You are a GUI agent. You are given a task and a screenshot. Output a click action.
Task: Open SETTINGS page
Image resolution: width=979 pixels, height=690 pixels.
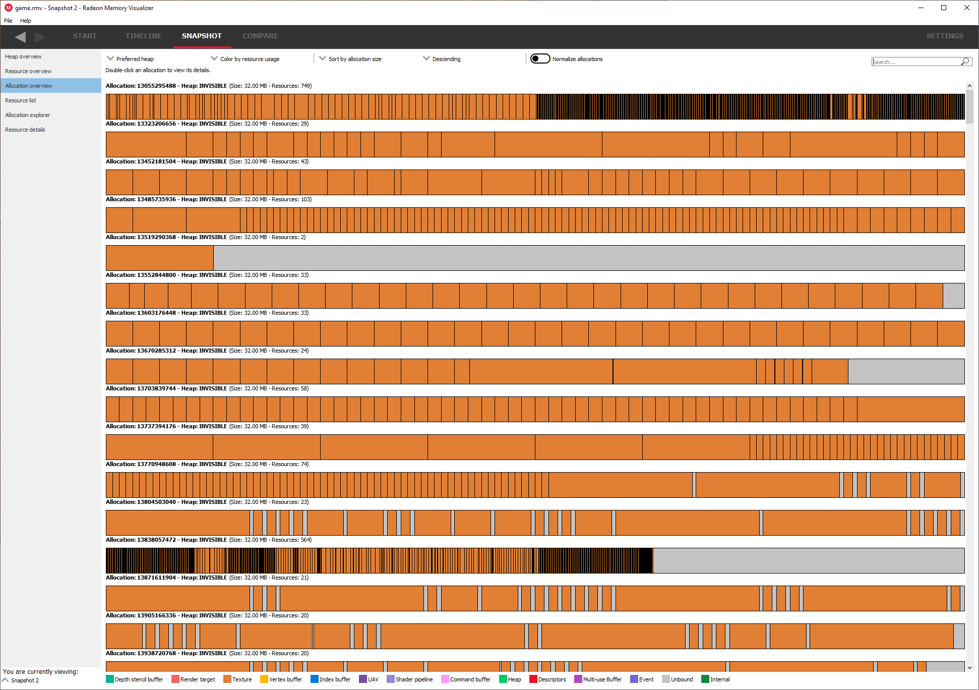pos(944,36)
